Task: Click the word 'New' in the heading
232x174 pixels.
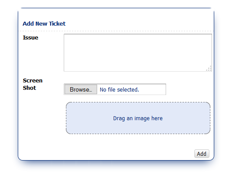Action: [41, 24]
